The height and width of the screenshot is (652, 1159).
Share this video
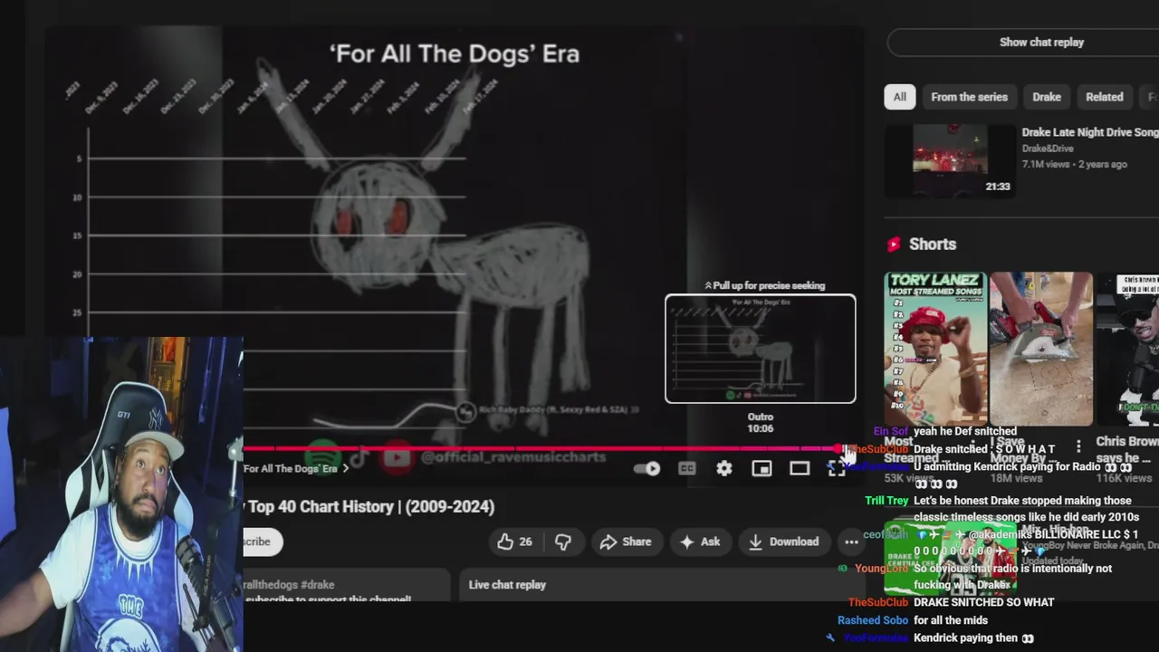click(626, 542)
